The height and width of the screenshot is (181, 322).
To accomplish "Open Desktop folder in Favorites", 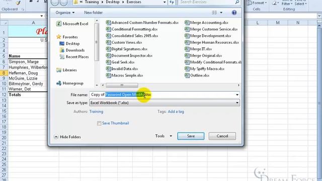I will pyautogui.click(x=69, y=44).
